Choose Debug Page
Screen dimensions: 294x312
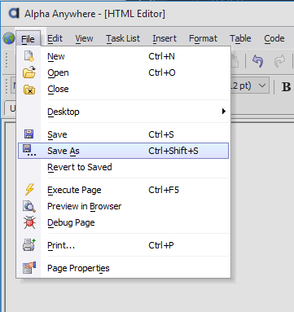click(x=124, y=222)
